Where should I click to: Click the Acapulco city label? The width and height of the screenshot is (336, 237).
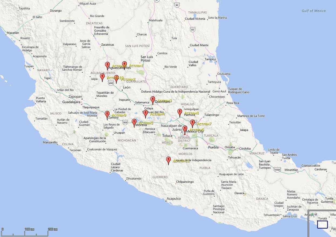tap(174, 199)
